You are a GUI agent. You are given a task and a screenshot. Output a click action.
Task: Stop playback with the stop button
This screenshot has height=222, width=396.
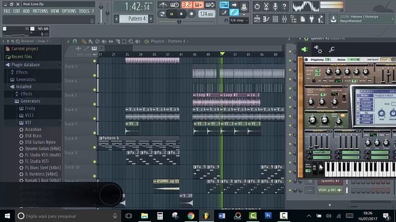click(181, 14)
